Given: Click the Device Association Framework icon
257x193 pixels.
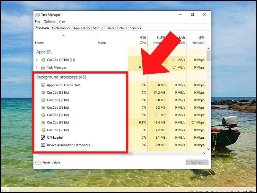Looking at the screenshot, I should click(x=43, y=145).
